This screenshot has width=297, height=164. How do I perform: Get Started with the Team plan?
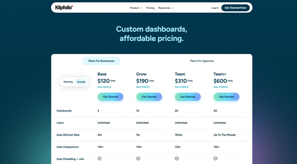(188, 97)
